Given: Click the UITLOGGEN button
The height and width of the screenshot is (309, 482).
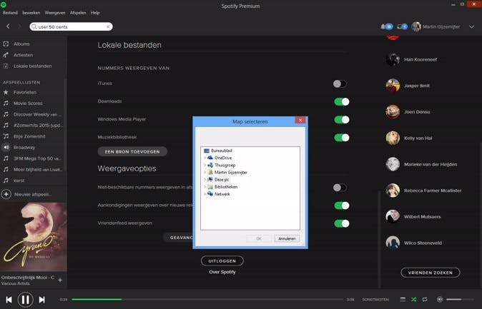Looking at the screenshot, I should 222,260.
